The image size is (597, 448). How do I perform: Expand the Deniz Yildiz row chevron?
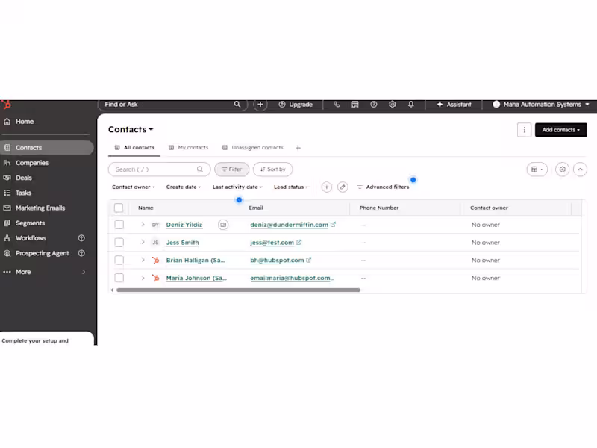(x=143, y=225)
